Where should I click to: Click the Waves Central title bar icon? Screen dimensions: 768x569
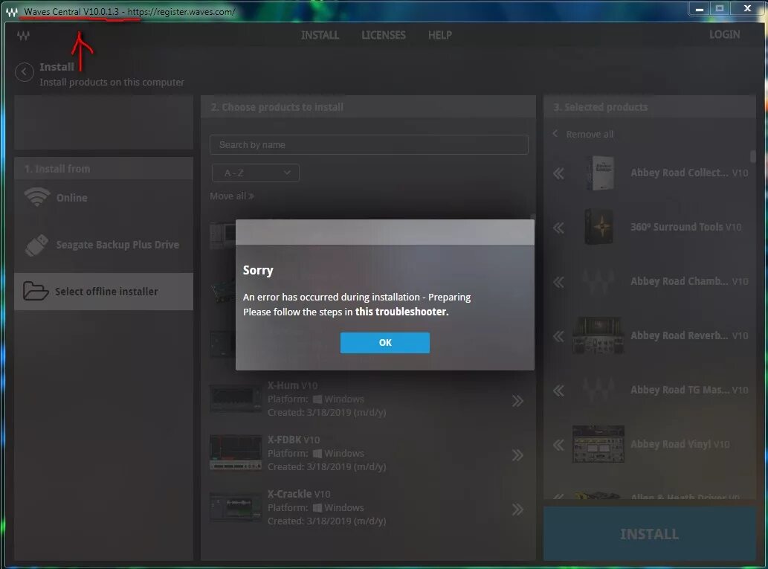(x=12, y=12)
